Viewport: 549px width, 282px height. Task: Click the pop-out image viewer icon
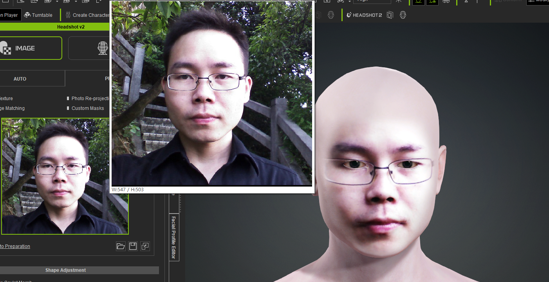(x=145, y=246)
